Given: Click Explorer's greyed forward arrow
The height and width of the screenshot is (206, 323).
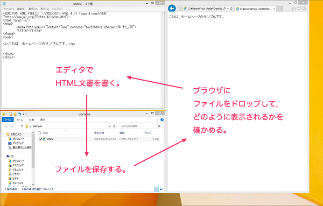Looking at the screenshot, I should 12,126.
